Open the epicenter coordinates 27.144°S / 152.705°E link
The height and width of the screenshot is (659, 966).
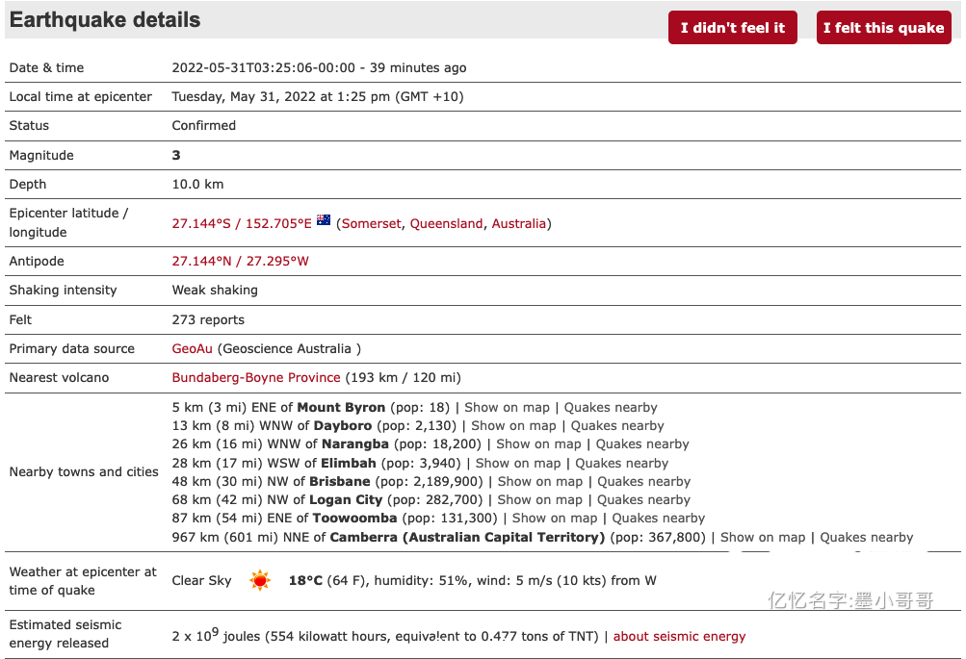tap(242, 223)
